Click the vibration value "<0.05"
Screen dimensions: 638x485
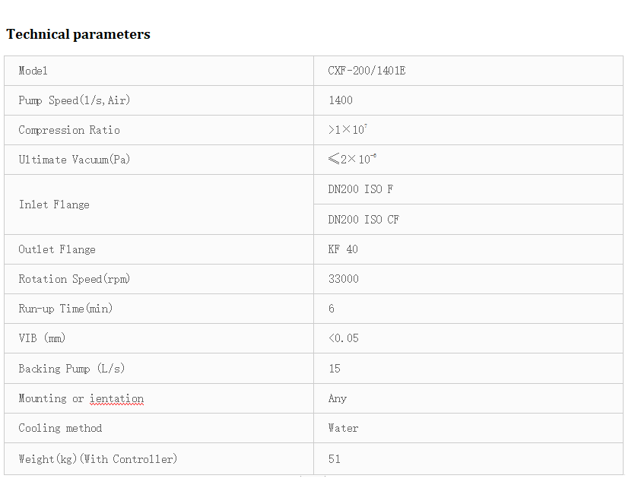point(344,338)
